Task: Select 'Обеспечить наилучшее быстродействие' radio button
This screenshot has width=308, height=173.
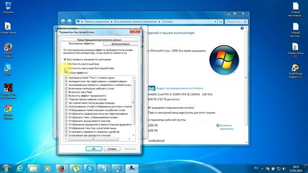Action: click(x=65, y=68)
